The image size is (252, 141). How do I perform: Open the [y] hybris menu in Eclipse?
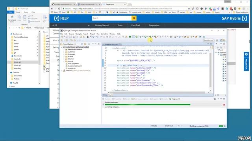pos(104,34)
